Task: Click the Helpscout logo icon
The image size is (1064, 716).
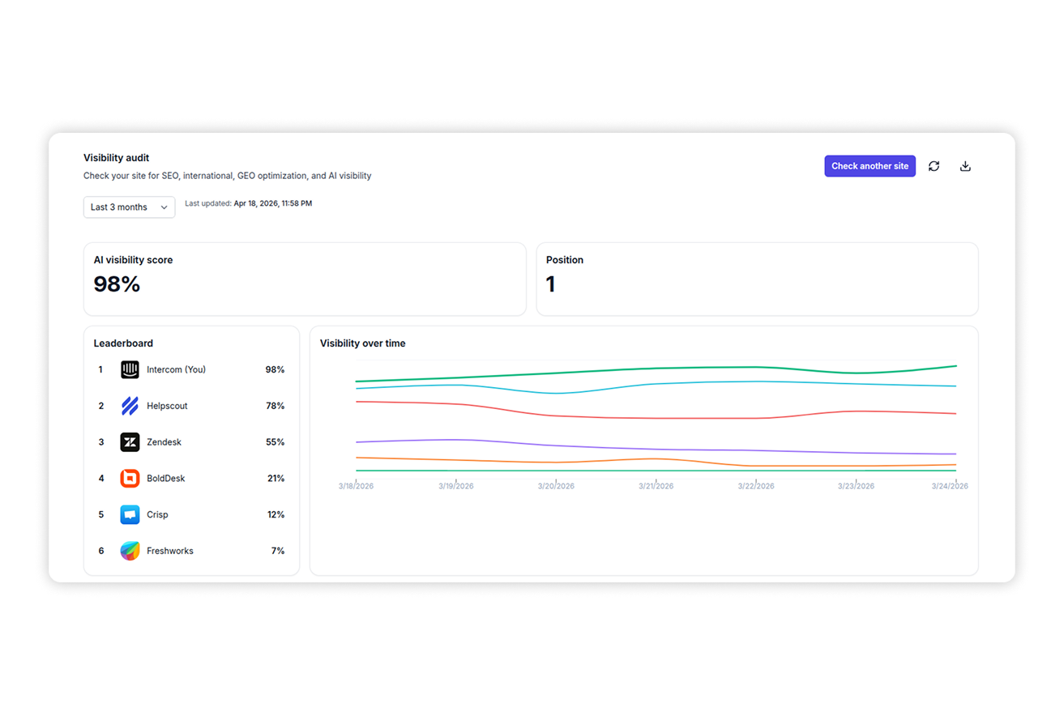Action: coord(130,406)
